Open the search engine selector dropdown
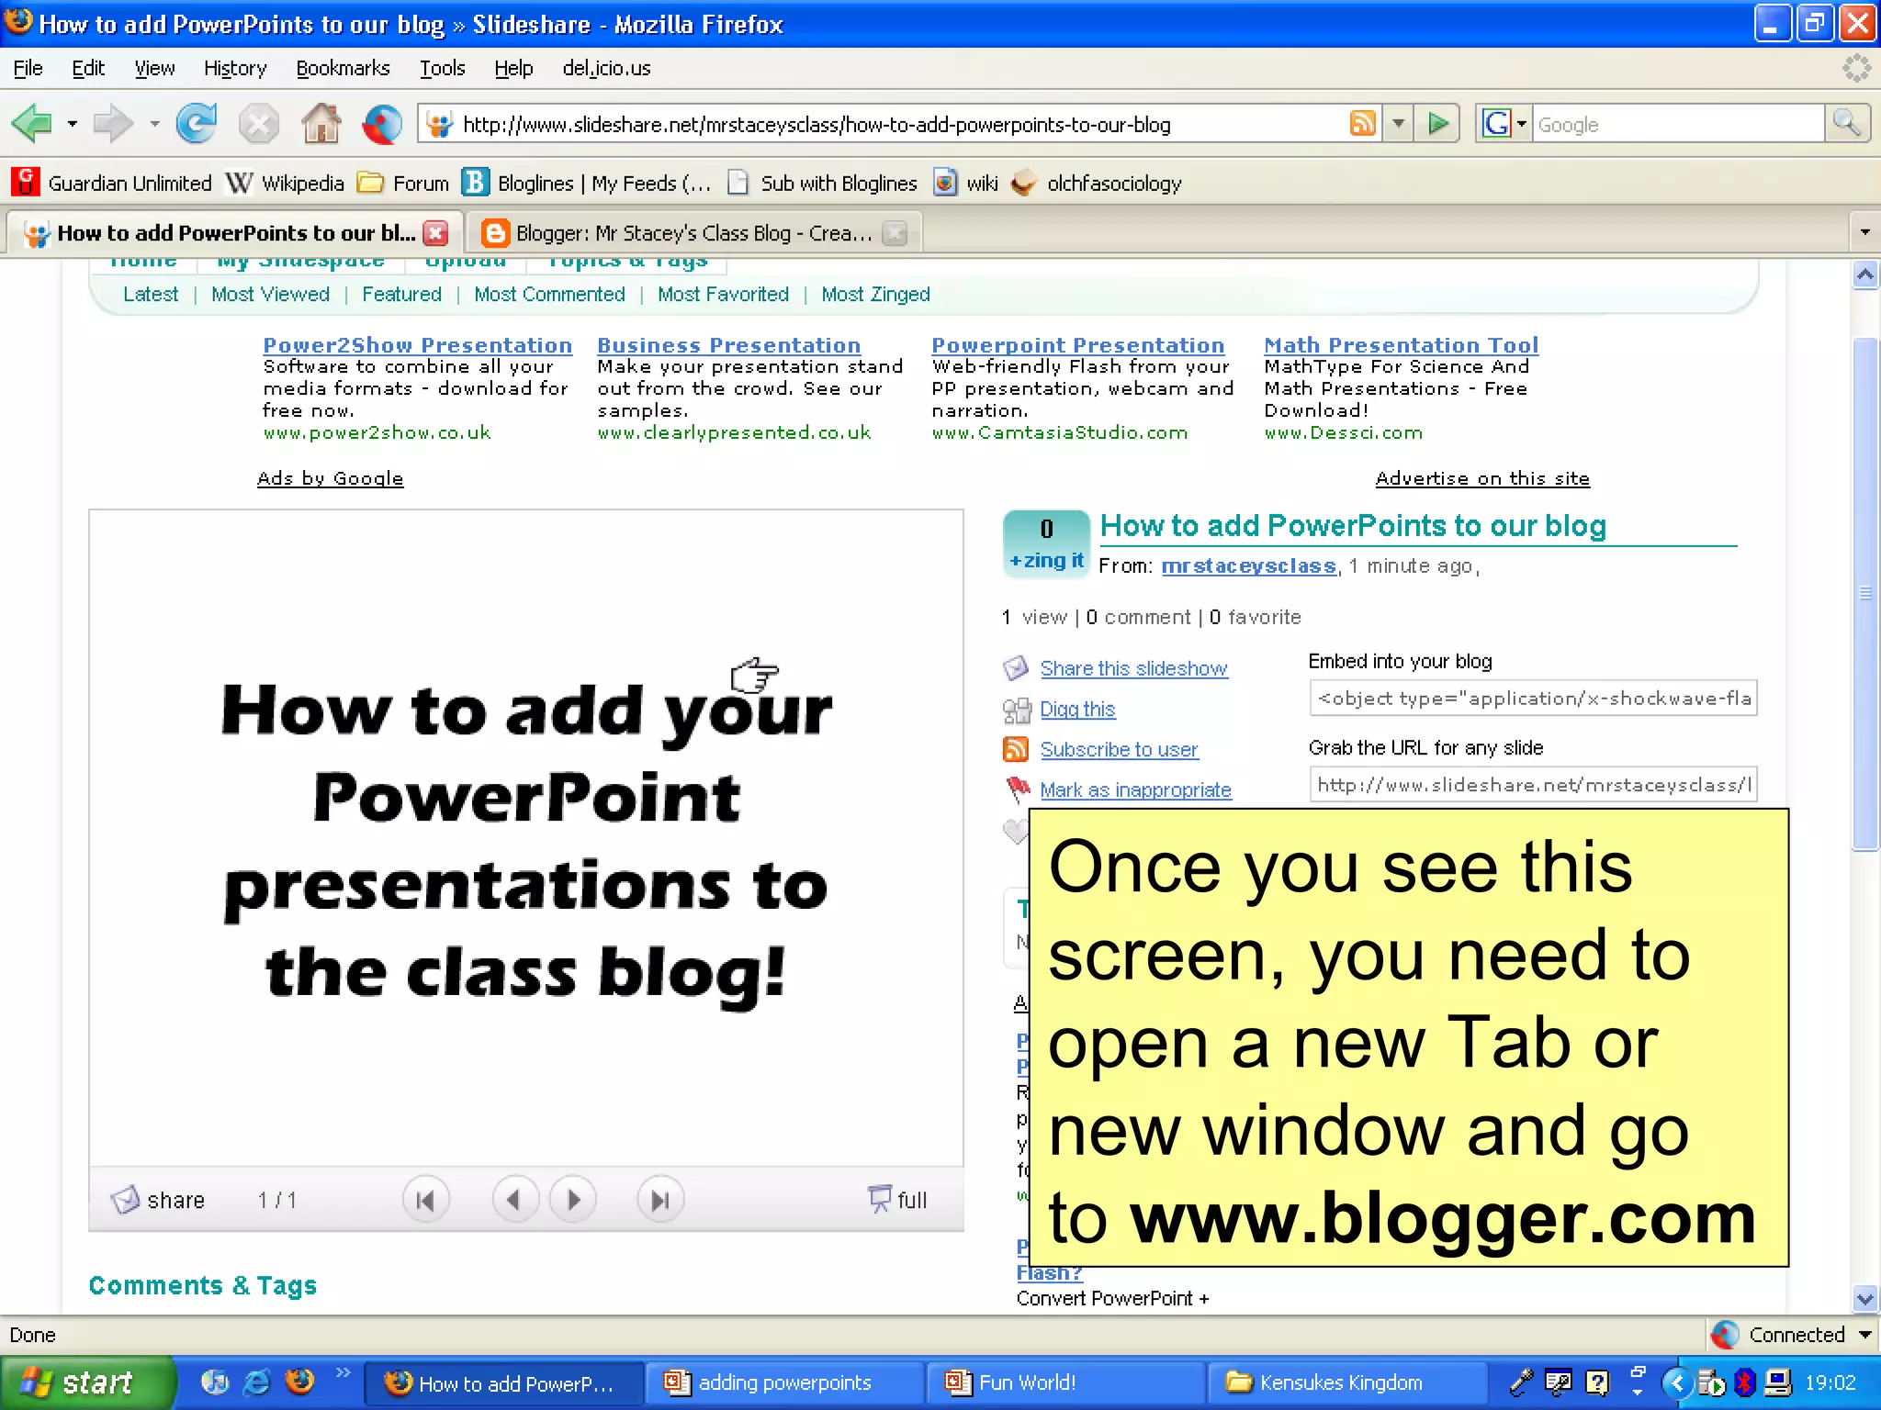The image size is (1881, 1410). [x=1522, y=123]
